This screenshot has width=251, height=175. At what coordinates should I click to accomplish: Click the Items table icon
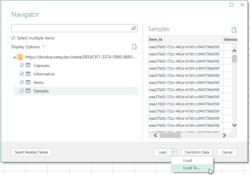(28, 83)
